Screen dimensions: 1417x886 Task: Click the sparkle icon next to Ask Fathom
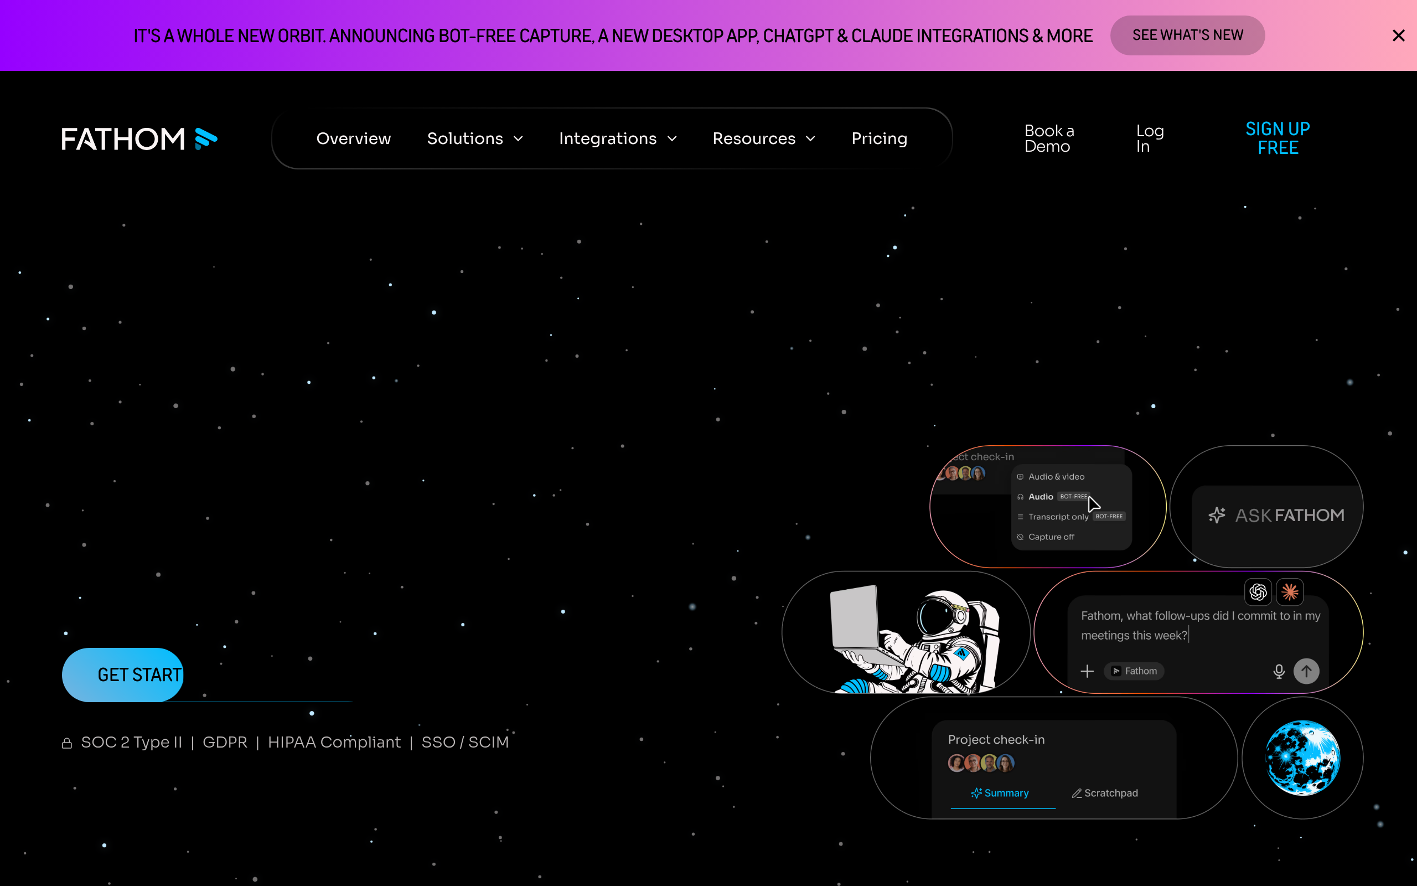1217,515
